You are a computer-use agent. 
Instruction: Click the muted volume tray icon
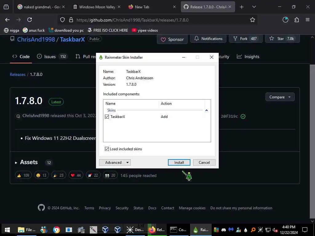[275, 230]
